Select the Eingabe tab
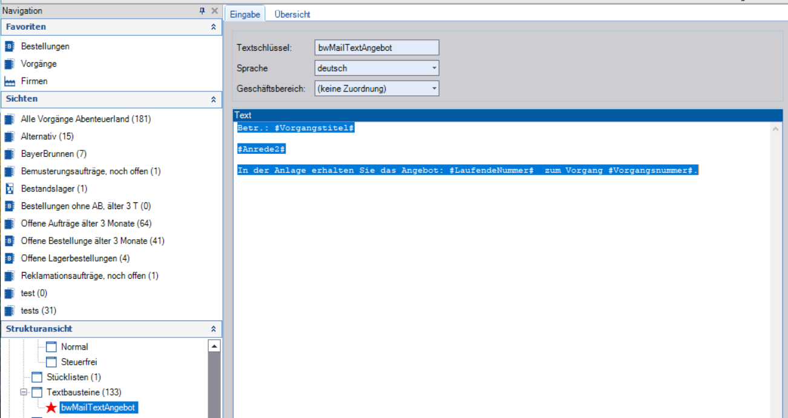The height and width of the screenshot is (418, 788). click(245, 14)
